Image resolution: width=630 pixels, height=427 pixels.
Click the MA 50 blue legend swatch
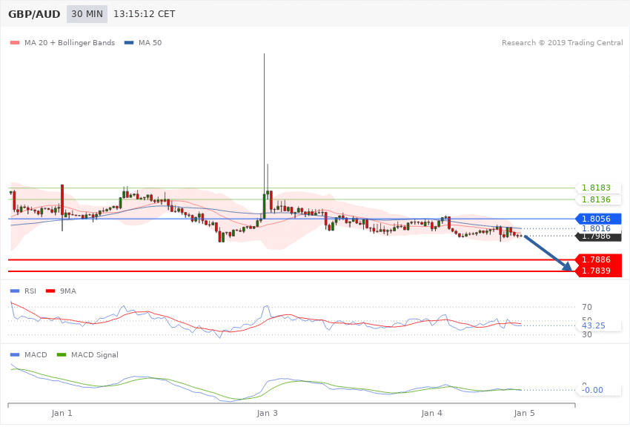129,42
